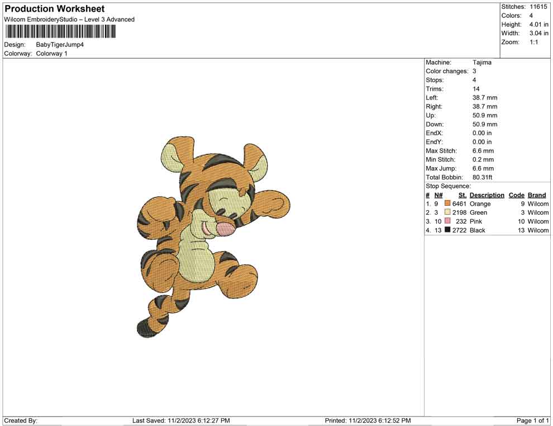Click the Orange thread color swatch

click(x=447, y=204)
